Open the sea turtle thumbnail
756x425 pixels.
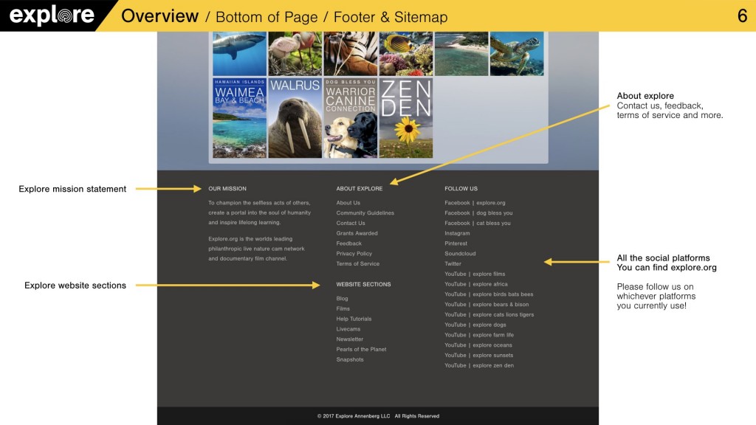coord(516,53)
